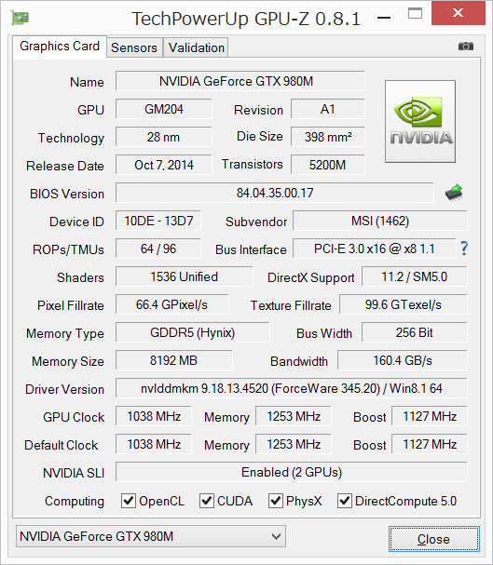This screenshot has height=565, width=493.
Task: Select the Graphics Card tab
Action: coord(60,47)
